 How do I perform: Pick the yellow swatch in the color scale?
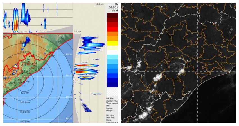click(x=112, y=43)
